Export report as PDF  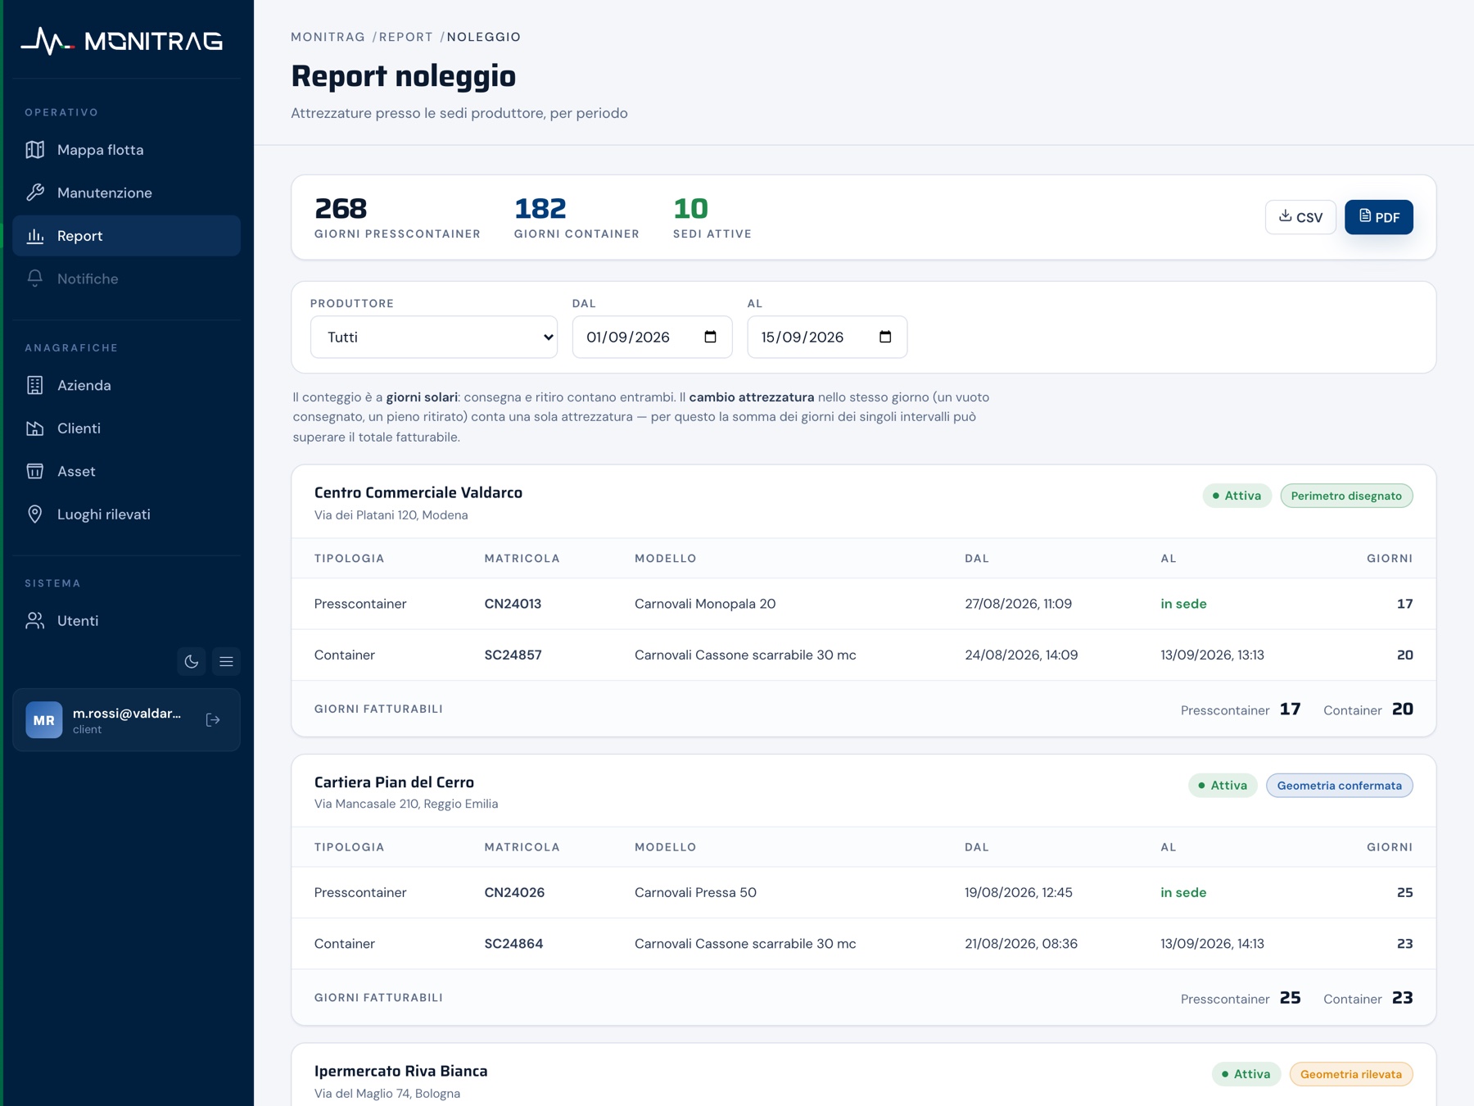[1379, 217]
